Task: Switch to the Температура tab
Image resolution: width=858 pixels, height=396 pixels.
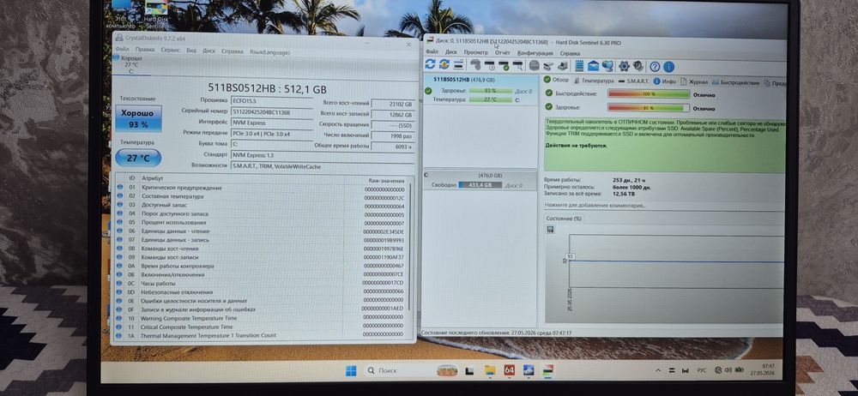Action: (x=595, y=81)
